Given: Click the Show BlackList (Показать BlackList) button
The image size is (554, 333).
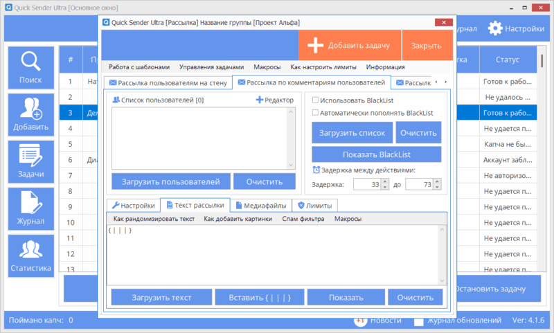Looking at the screenshot, I should [x=376, y=154].
